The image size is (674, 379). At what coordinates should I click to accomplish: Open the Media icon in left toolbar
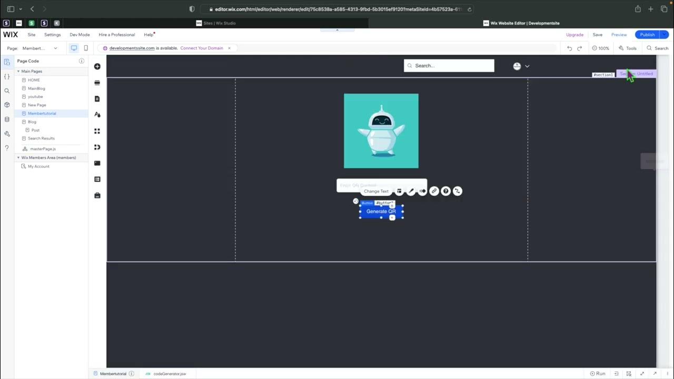pos(97,163)
